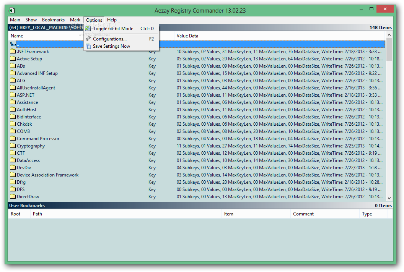Viewport: 404px width, 272px height.
Task: Click the .NETFramework folder icon
Action: pyautogui.click(x=13, y=51)
